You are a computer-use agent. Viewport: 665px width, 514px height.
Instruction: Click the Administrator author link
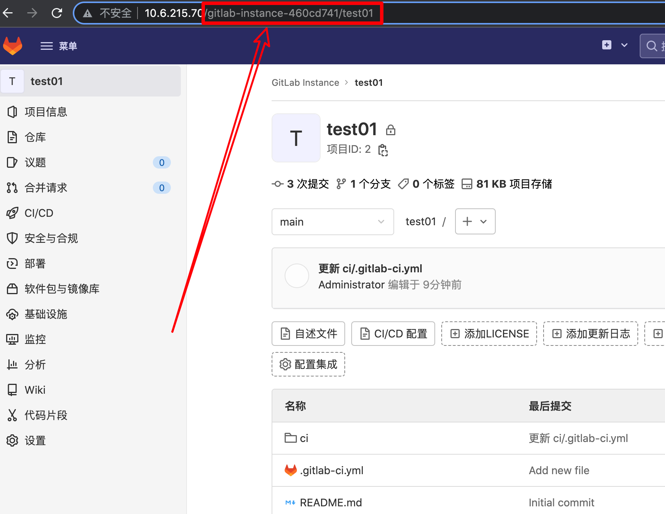click(x=351, y=285)
